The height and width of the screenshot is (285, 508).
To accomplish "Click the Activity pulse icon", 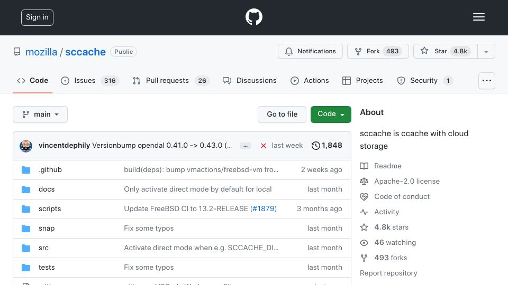I will point(364,212).
